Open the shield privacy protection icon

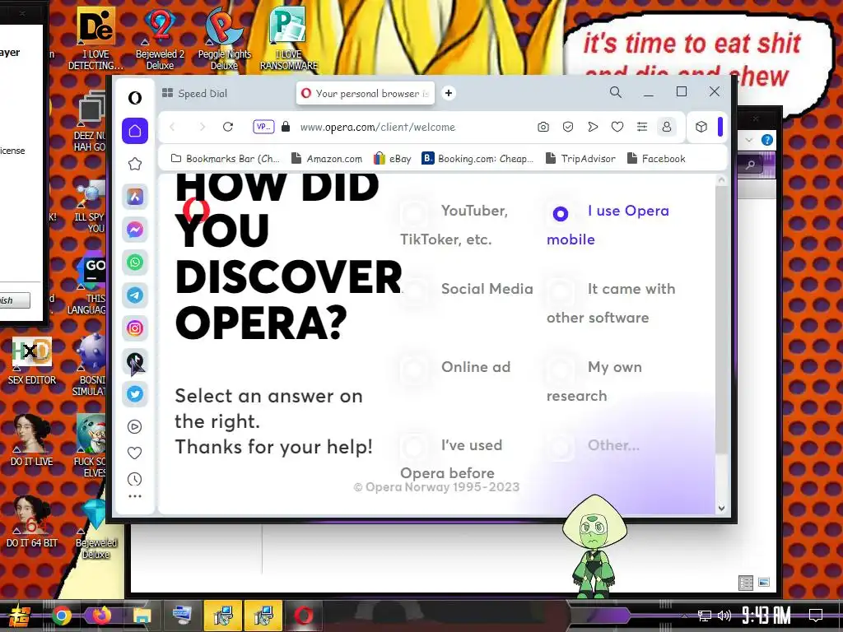point(568,127)
